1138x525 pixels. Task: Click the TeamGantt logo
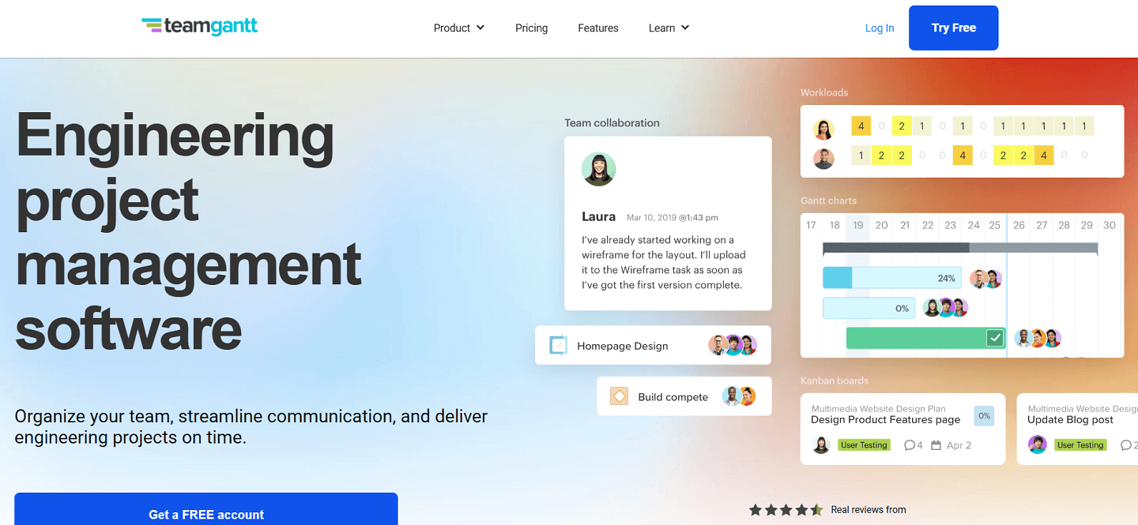click(x=199, y=26)
